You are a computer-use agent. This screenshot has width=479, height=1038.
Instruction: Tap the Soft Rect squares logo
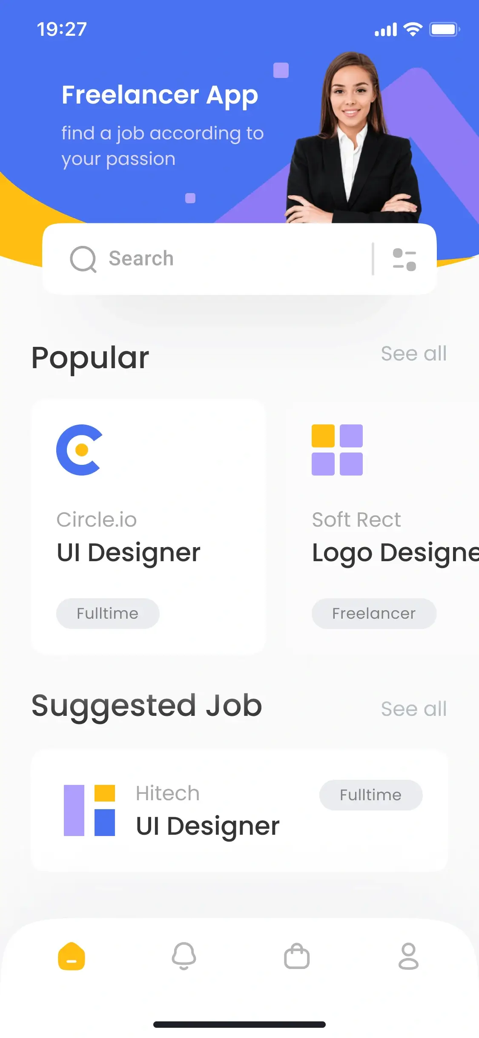337,450
